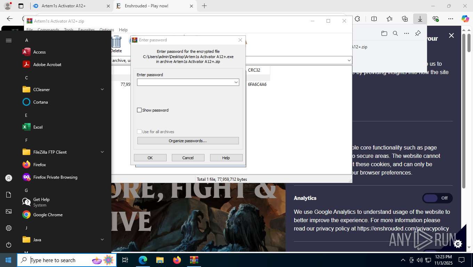
Task: Close the cookie settings panel
Action: (451, 35)
